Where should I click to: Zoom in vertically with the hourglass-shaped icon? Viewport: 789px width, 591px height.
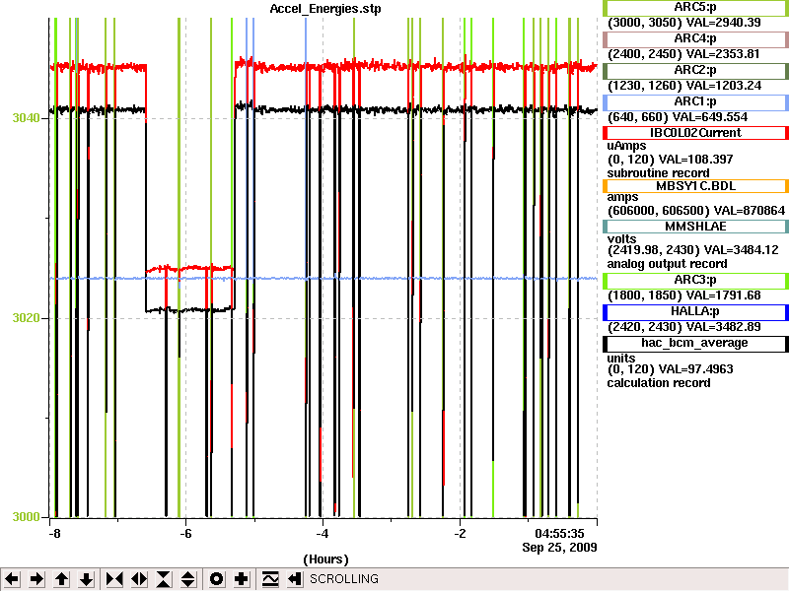(x=164, y=579)
